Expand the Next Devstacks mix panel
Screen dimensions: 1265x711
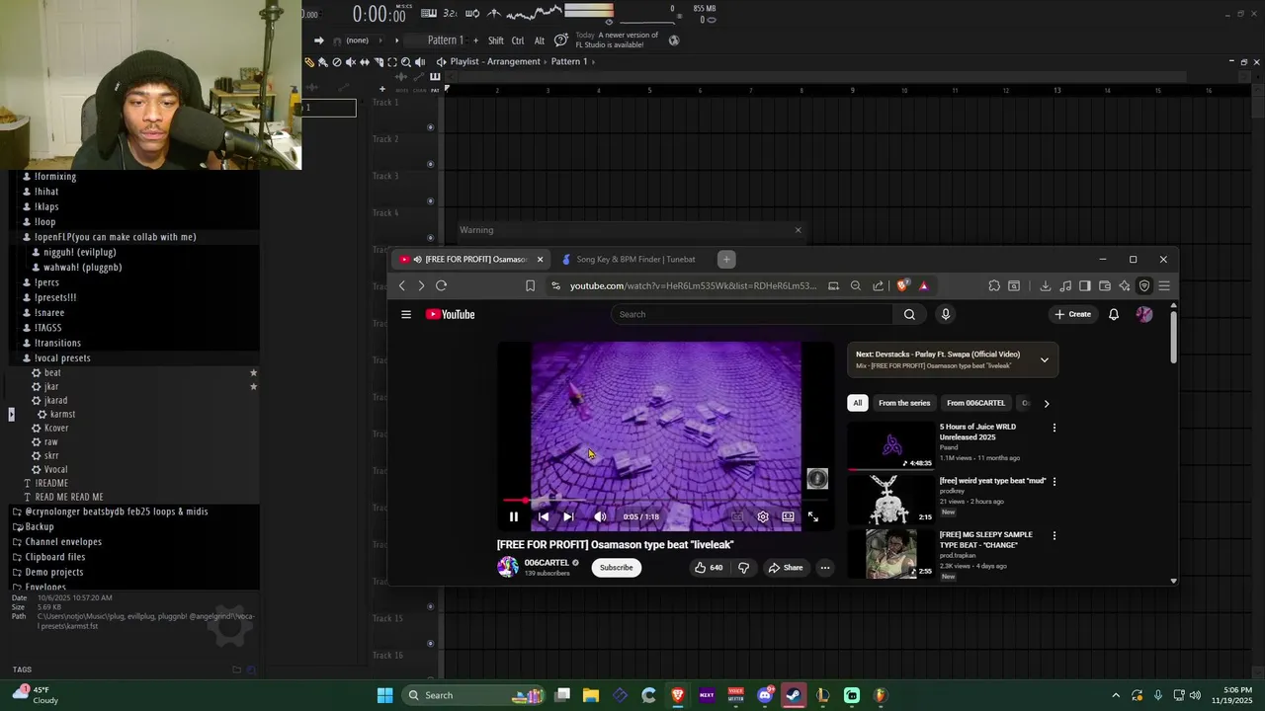point(1045,360)
